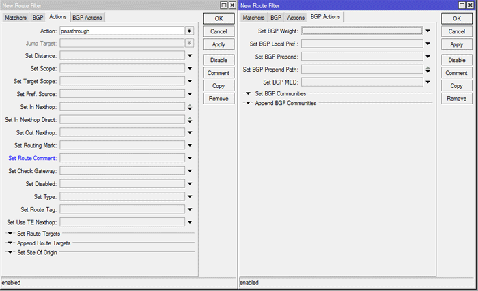Open the Action dropdown set to passthrough
The image size is (478, 291).
(189, 31)
